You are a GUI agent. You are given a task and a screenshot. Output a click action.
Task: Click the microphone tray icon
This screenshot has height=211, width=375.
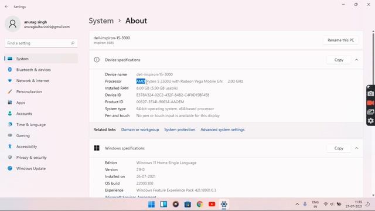click(305, 204)
